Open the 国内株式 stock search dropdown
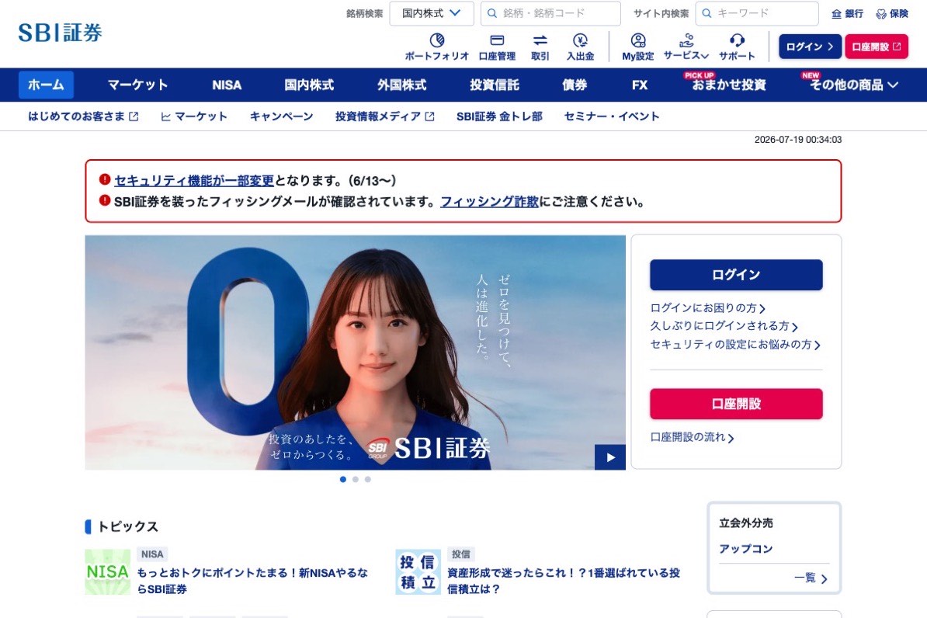 tap(432, 13)
